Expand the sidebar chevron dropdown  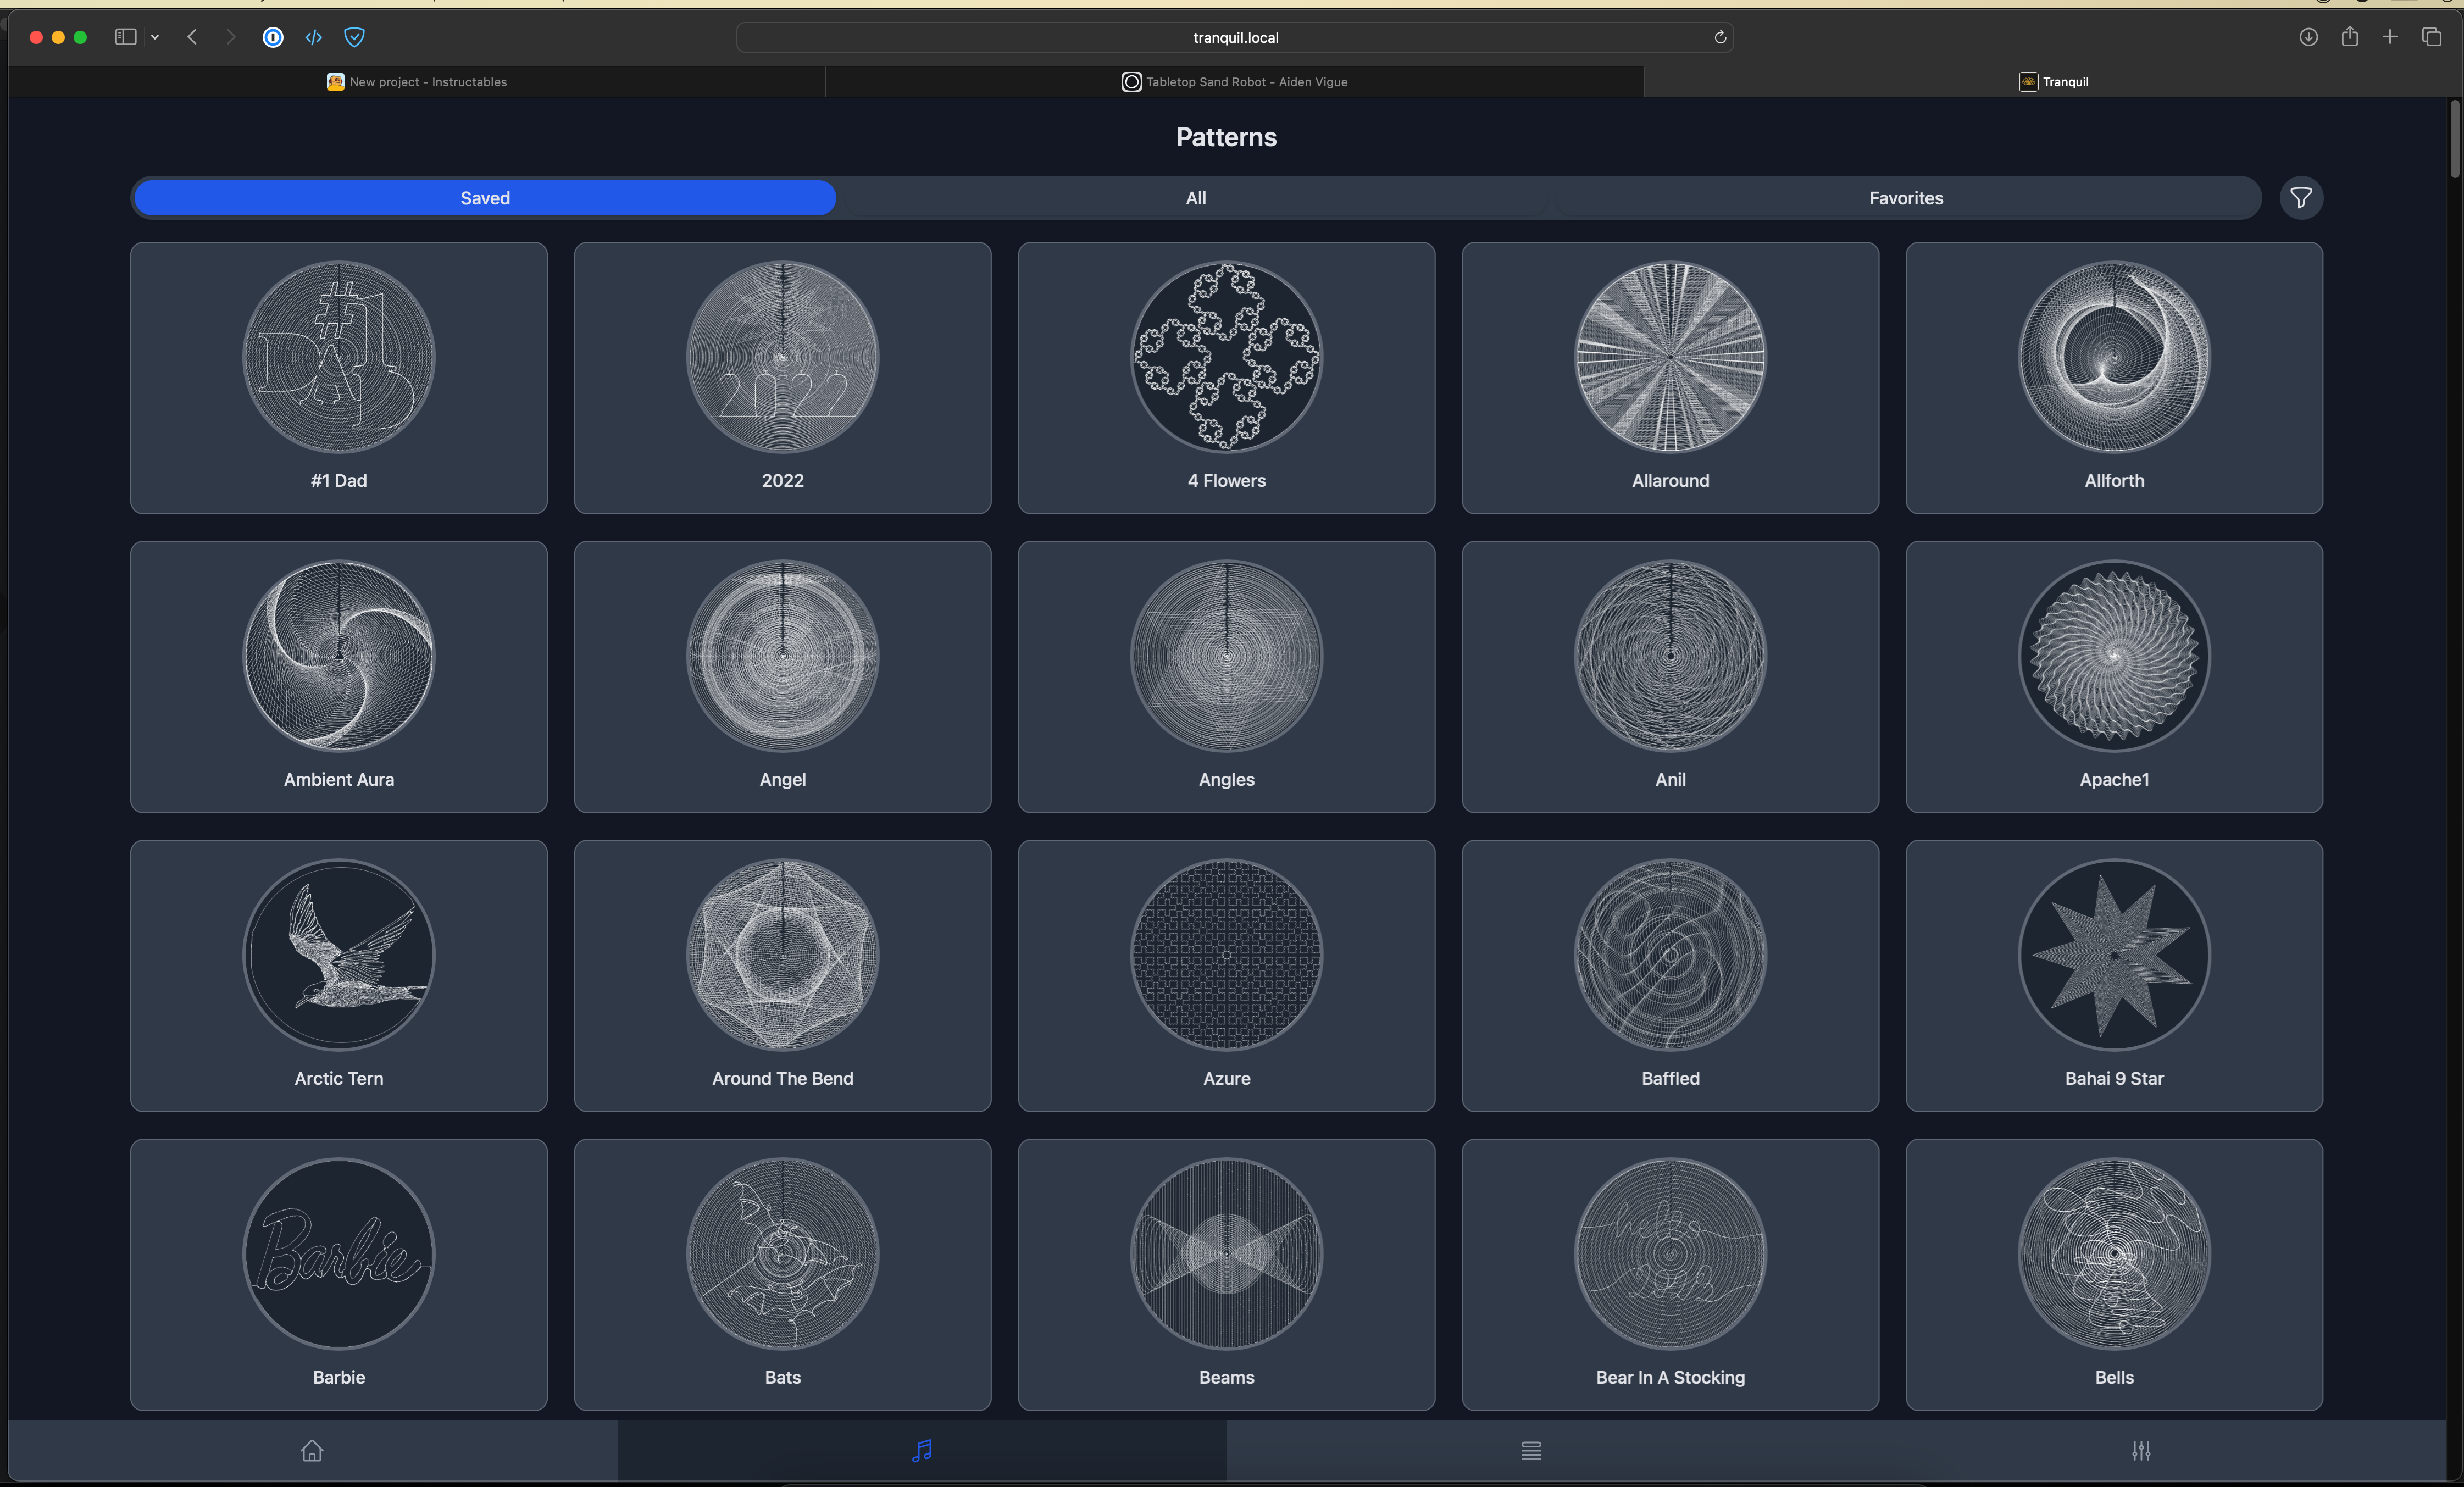(x=155, y=37)
